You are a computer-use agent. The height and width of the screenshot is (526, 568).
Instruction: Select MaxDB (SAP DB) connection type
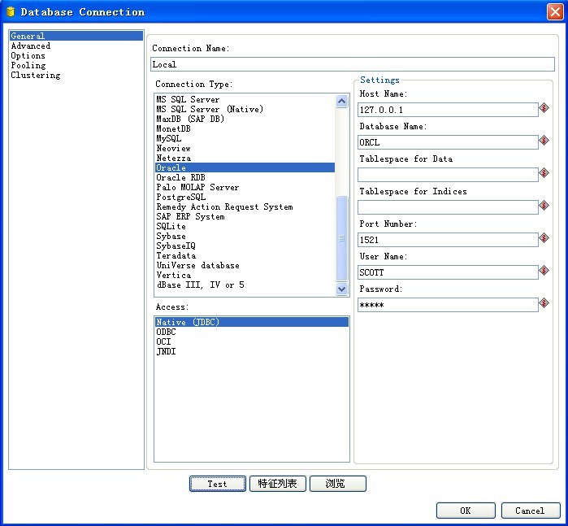[245, 119]
